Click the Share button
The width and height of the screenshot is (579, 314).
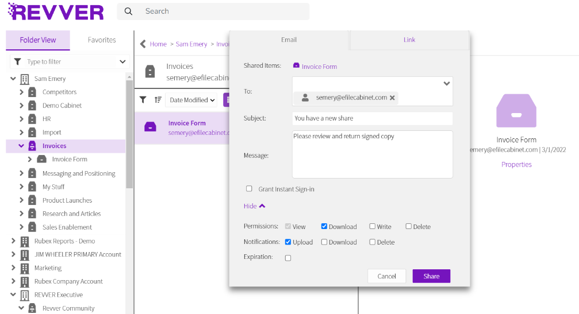pyautogui.click(x=431, y=276)
